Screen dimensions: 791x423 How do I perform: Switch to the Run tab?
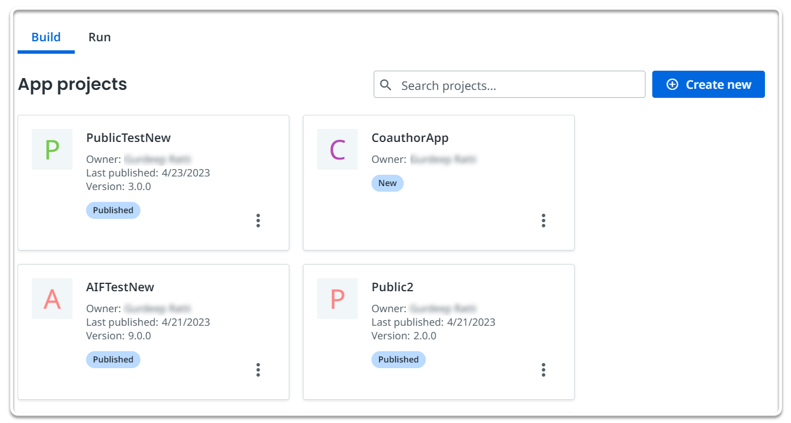pyautogui.click(x=100, y=37)
